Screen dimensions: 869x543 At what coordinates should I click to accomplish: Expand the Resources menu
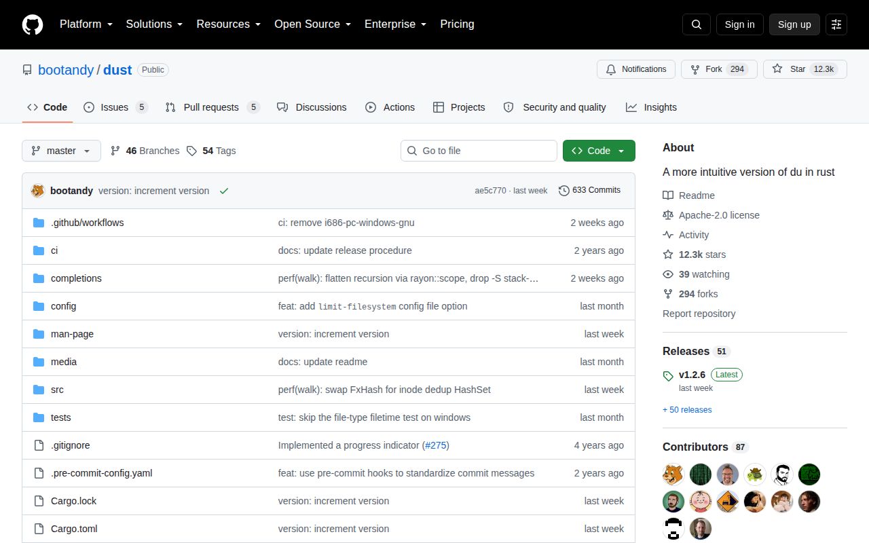point(229,24)
